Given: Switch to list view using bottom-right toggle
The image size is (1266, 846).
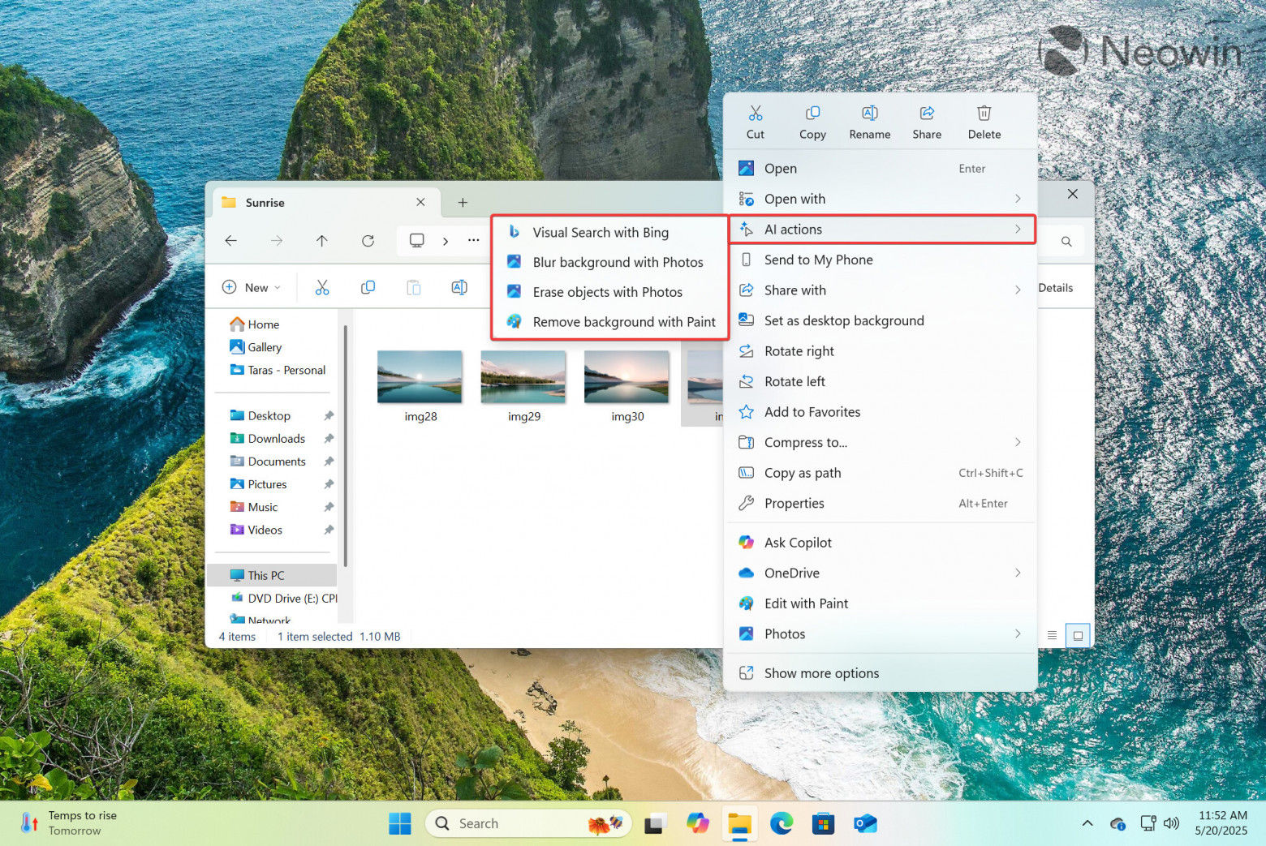Looking at the screenshot, I should click(1052, 636).
